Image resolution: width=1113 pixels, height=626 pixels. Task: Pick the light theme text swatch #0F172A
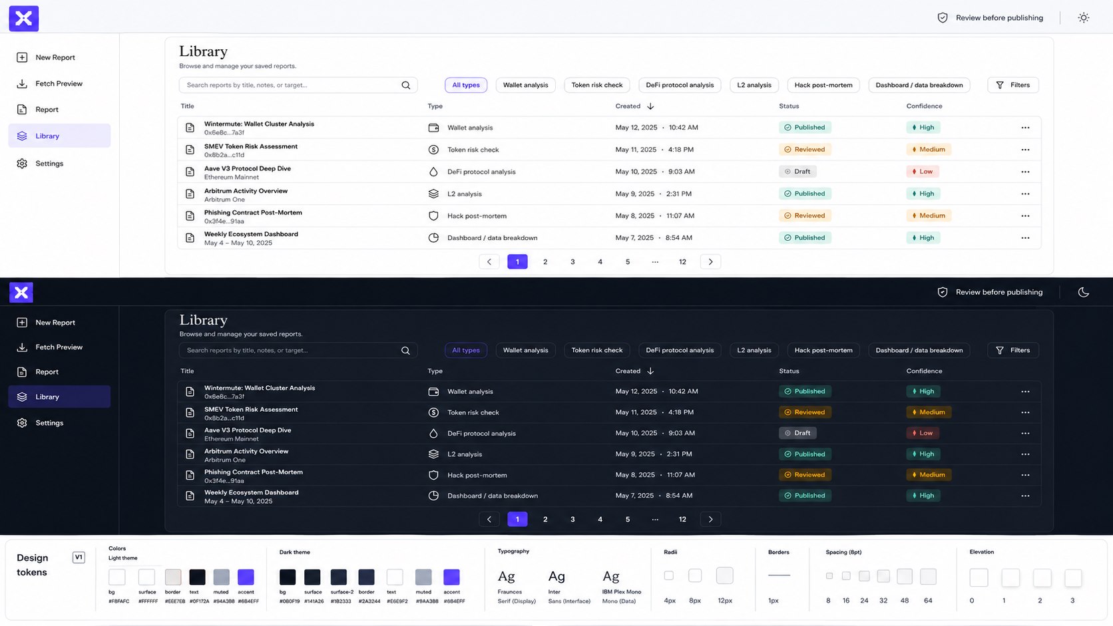[197, 577]
